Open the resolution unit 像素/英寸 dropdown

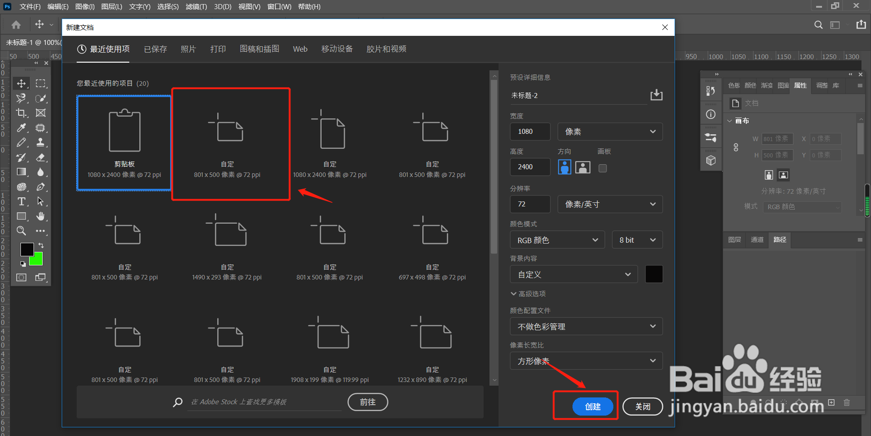(610, 204)
